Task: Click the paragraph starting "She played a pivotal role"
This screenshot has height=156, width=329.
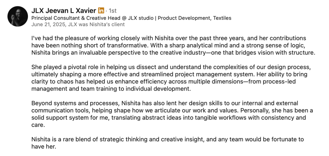Action: pyautogui.click(x=170, y=78)
